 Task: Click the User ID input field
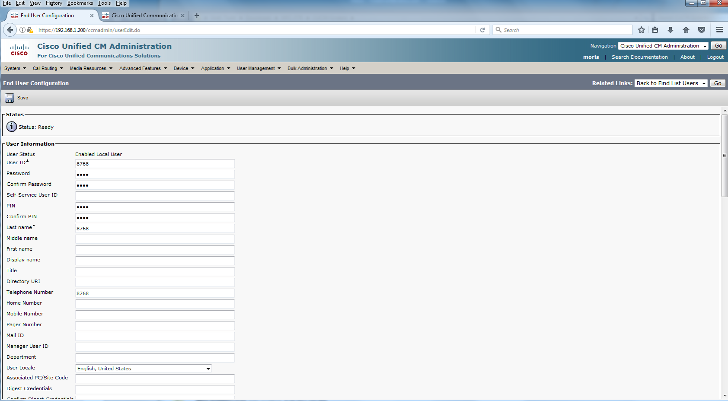(x=155, y=164)
